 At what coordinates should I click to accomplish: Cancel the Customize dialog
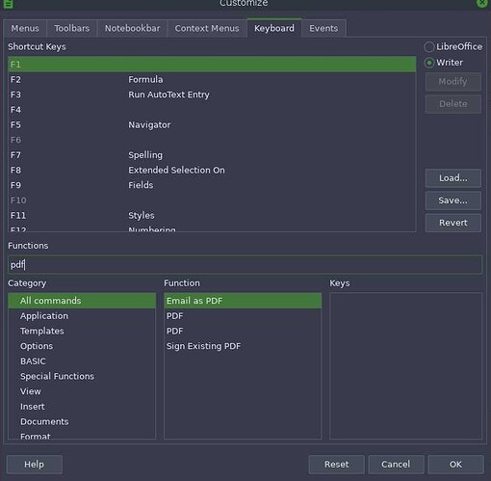tap(396, 465)
